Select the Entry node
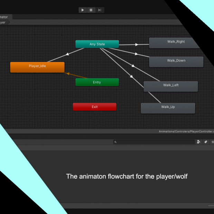Viewport: 214px width, 214px height. point(97,82)
